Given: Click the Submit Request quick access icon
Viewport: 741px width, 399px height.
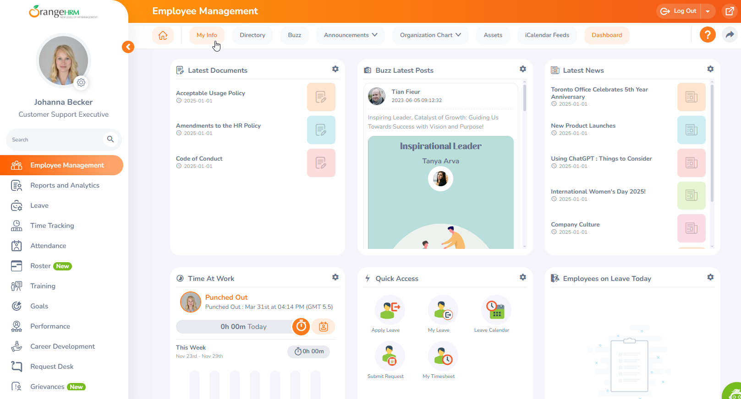Looking at the screenshot, I should click(x=390, y=356).
